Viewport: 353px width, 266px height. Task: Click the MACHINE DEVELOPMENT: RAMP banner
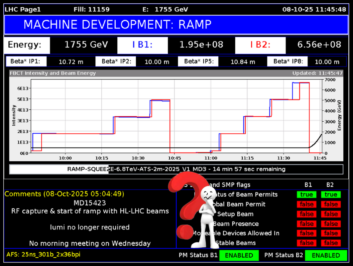[177, 24]
